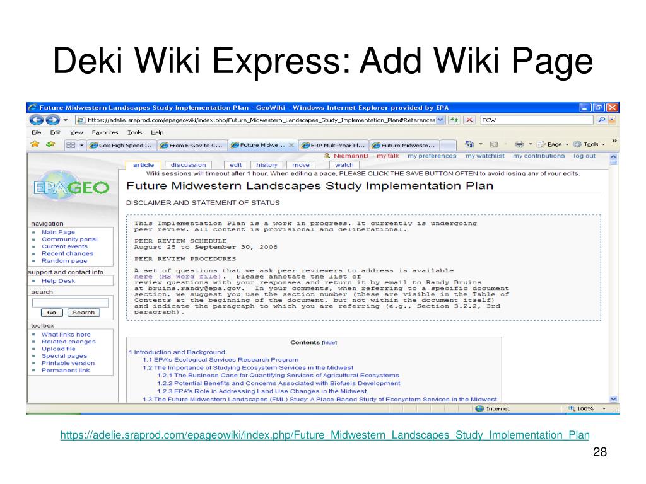Viewport: 646px width, 484px height.
Task: Click the browser Forward arrow button
Action: [x=53, y=120]
